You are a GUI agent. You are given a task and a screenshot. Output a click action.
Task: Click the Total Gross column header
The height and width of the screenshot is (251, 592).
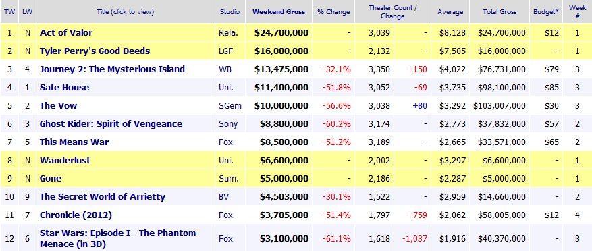point(500,11)
